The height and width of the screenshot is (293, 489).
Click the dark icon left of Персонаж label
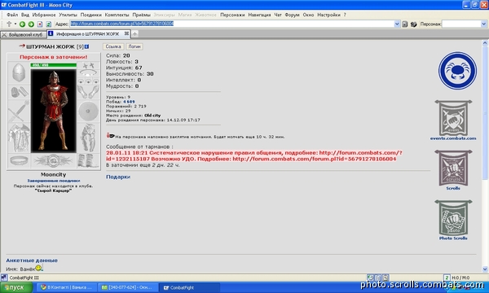coord(413,24)
